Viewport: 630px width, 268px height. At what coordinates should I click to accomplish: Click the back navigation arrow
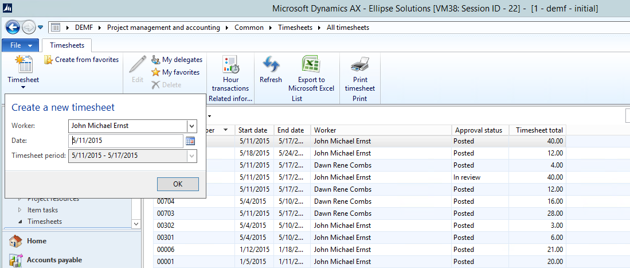tap(13, 27)
